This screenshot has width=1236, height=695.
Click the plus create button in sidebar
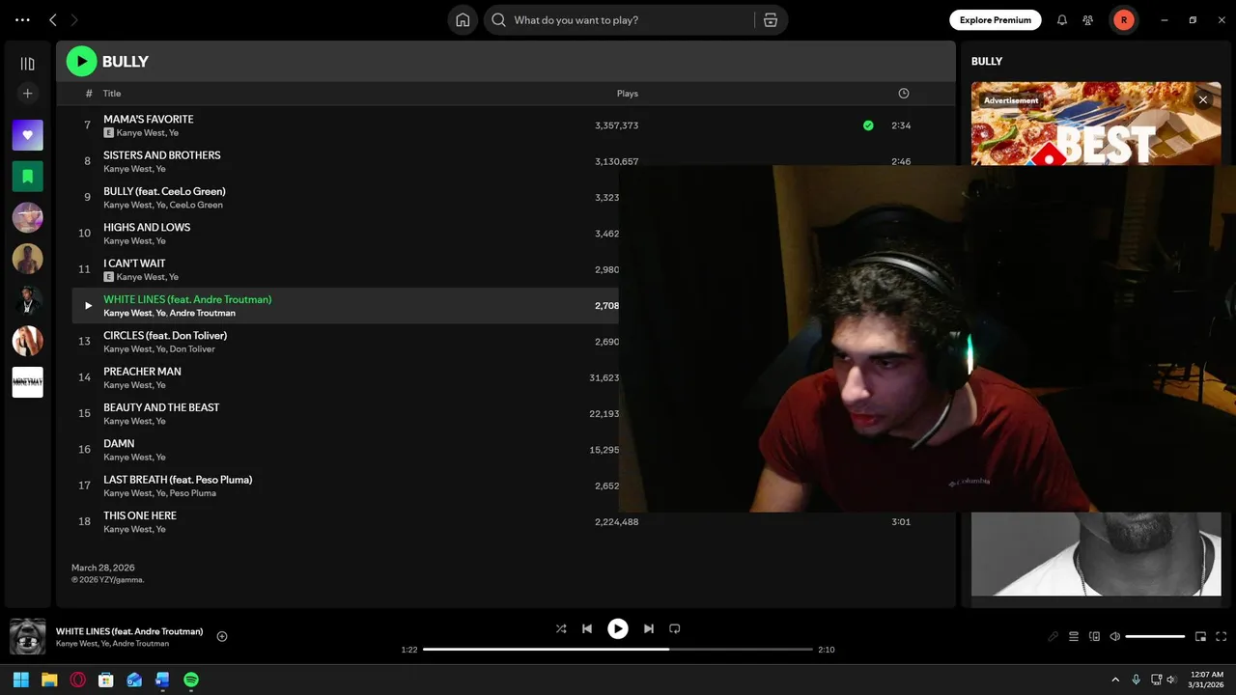tap(27, 94)
